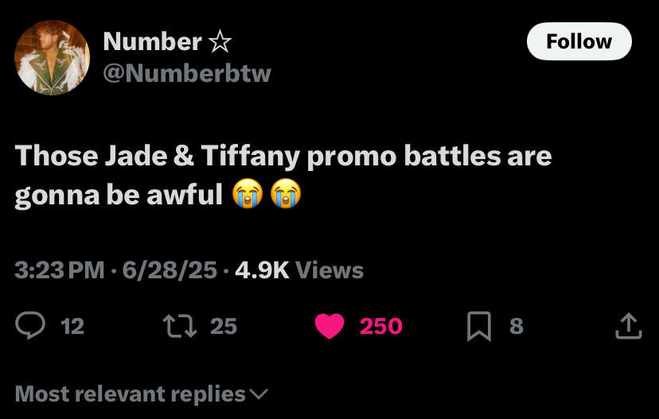Viewport: 659px width, 419px height.
Task: Follow the Number account
Action: [x=579, y=41]
